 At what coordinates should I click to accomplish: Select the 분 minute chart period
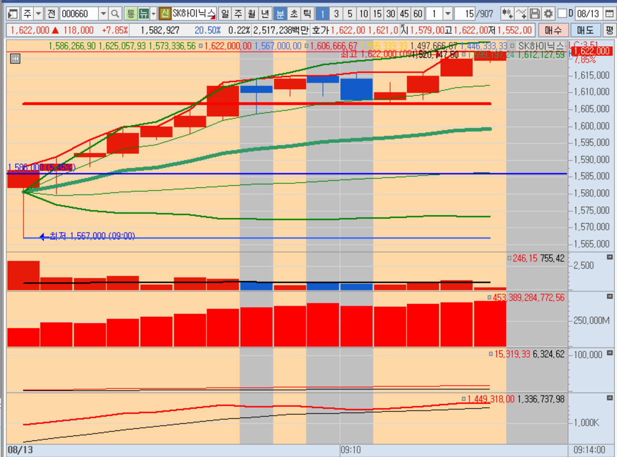280,14
